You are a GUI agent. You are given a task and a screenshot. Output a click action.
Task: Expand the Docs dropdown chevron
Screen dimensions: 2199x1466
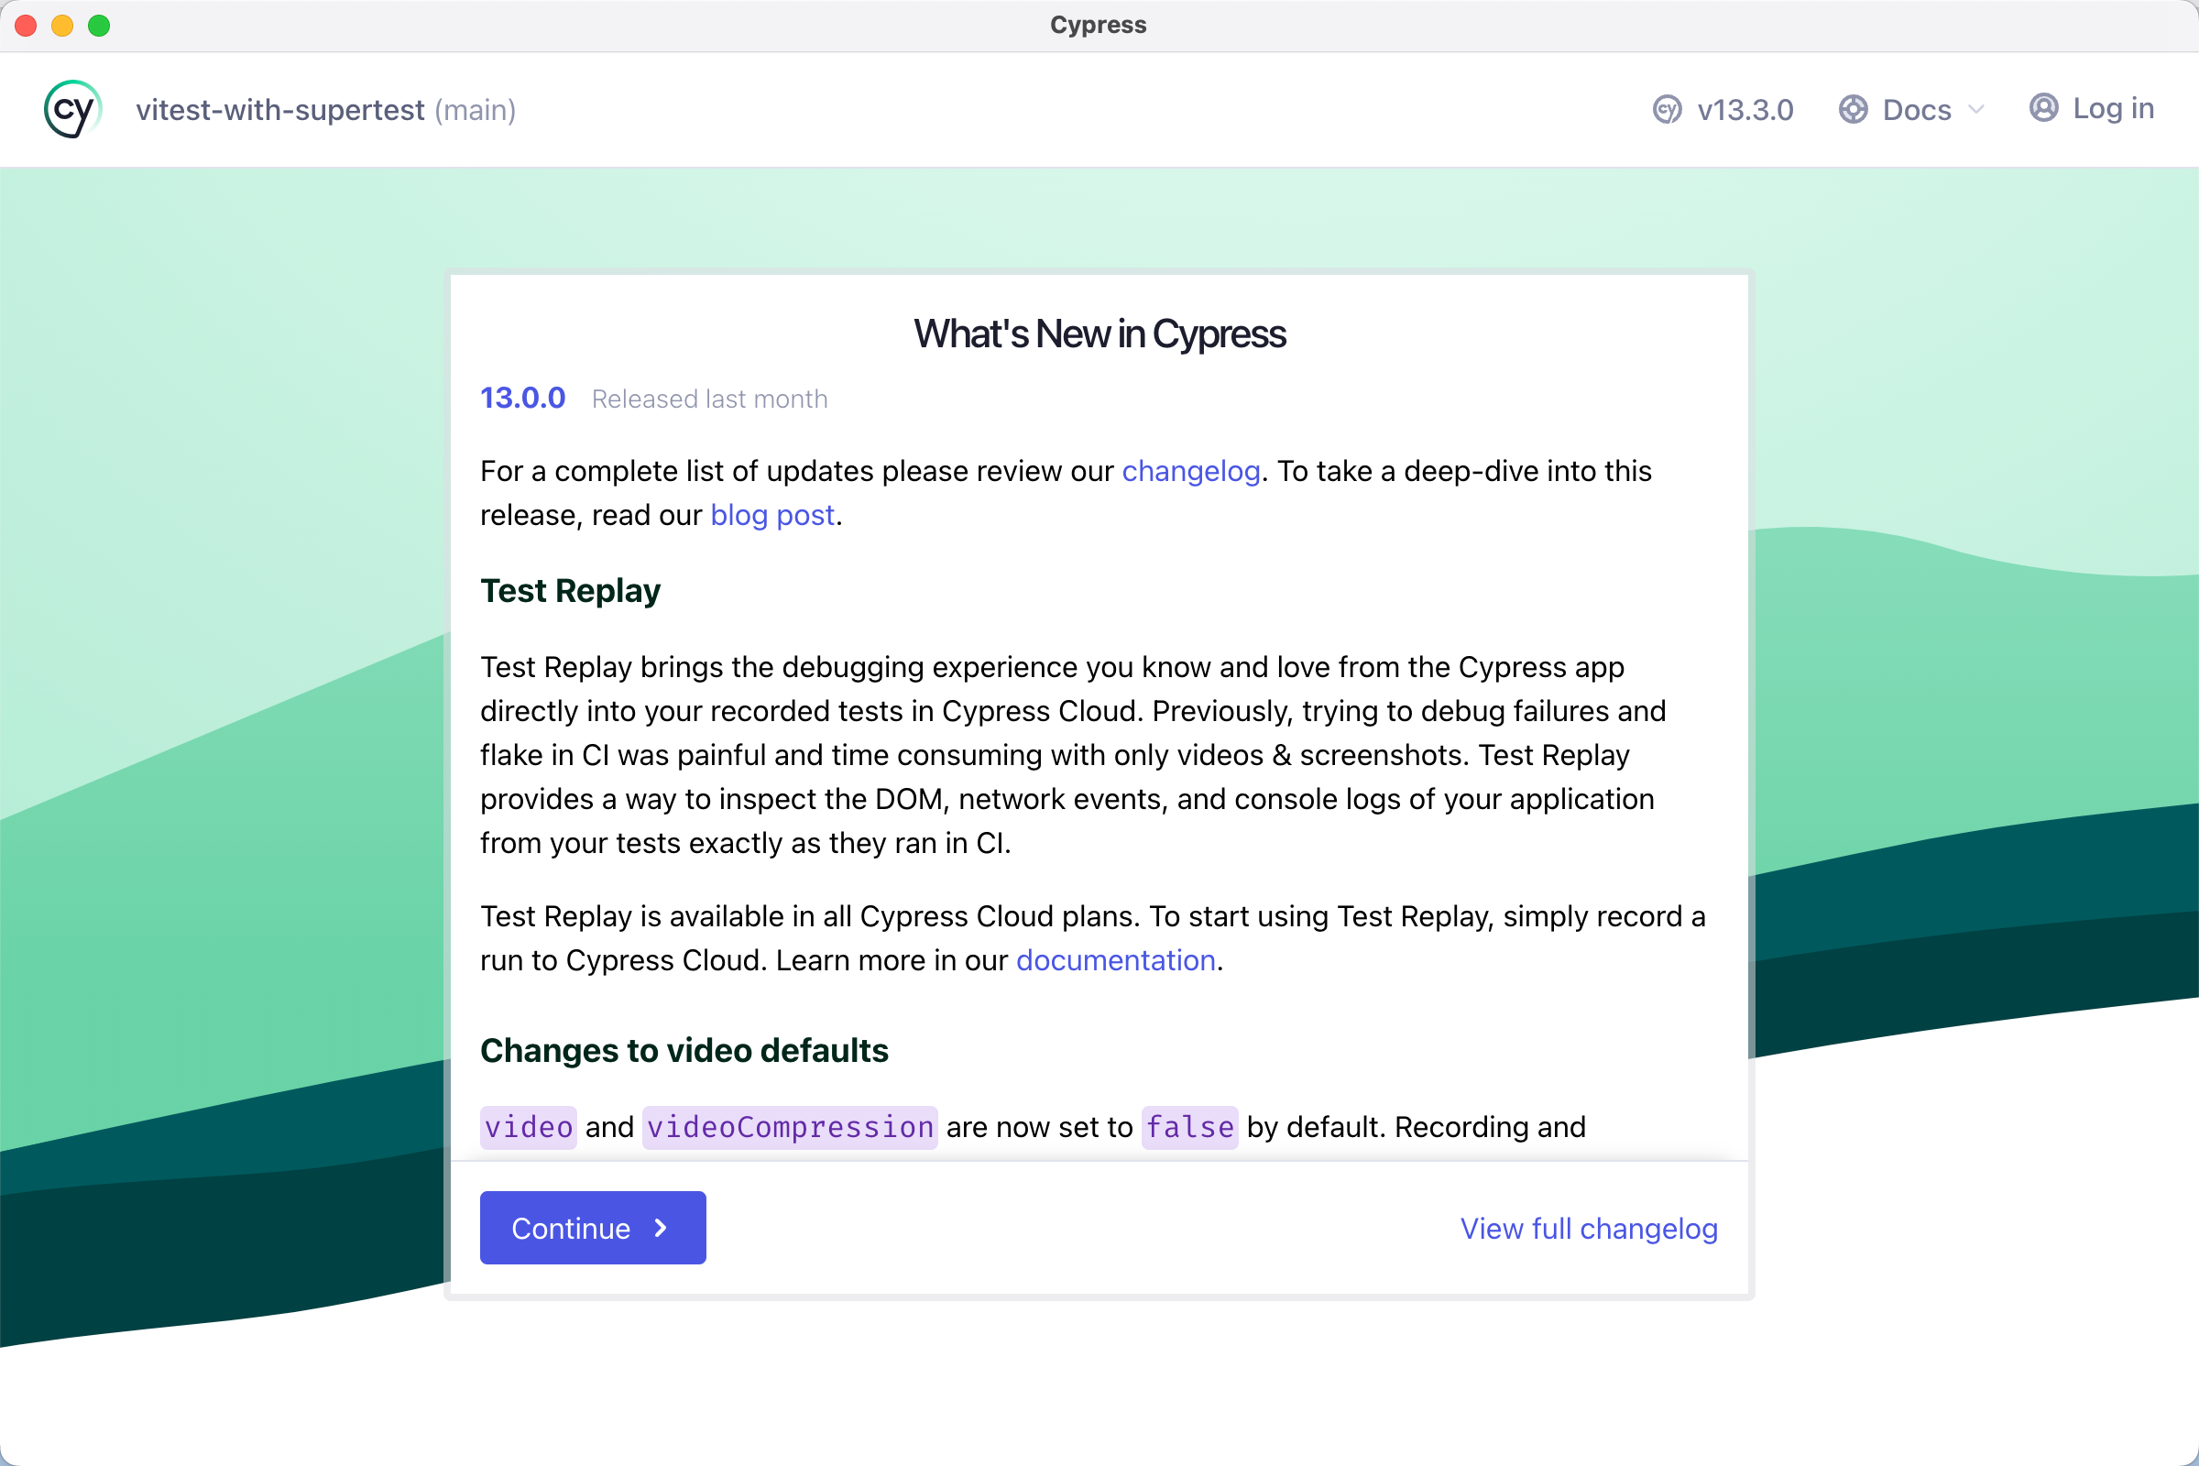[1975, 109]
